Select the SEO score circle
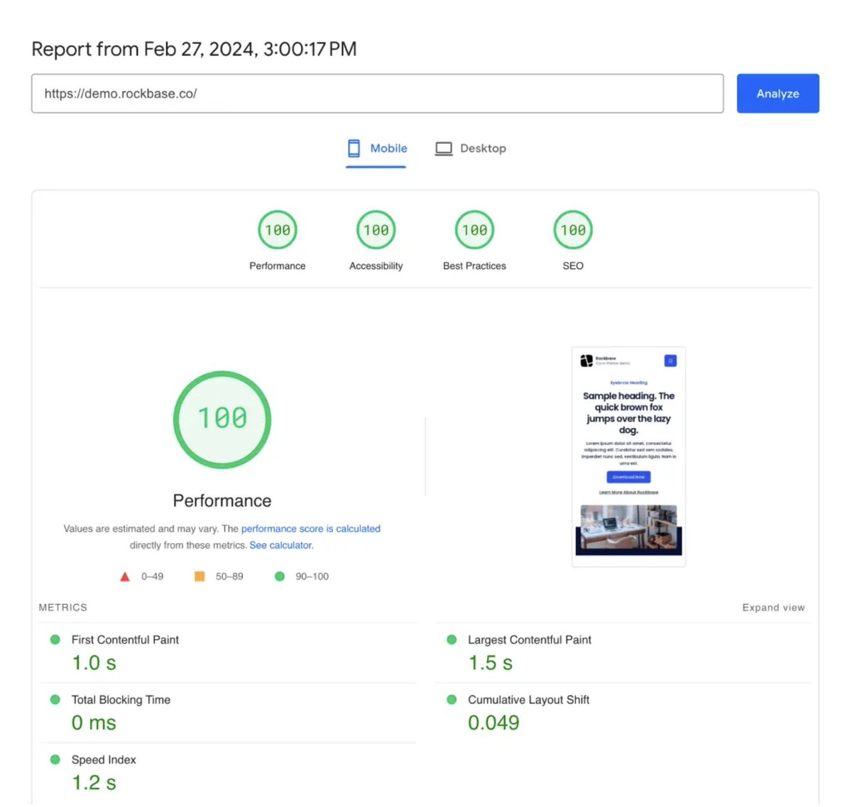 (572, 229)
